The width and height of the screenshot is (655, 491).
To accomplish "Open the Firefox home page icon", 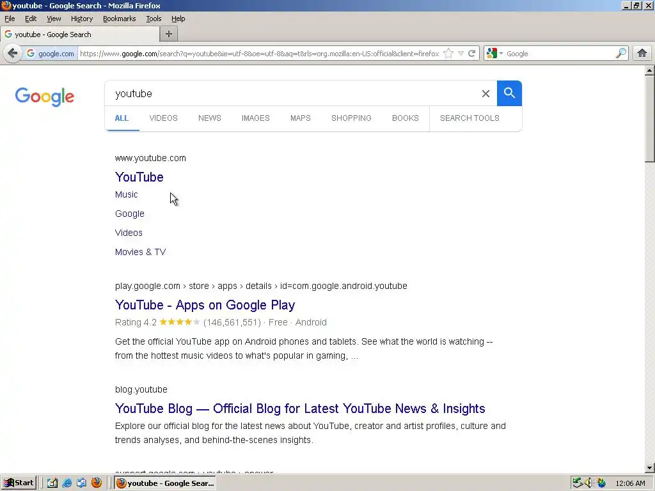I will [642, 54].
